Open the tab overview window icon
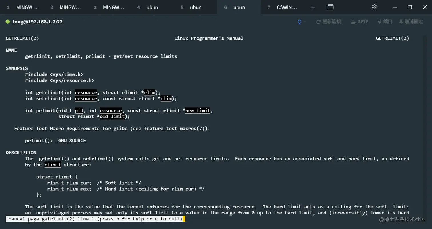432x229 pixels. point(330,7)
